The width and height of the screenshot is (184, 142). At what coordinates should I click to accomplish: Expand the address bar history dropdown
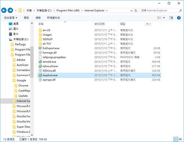131,11
